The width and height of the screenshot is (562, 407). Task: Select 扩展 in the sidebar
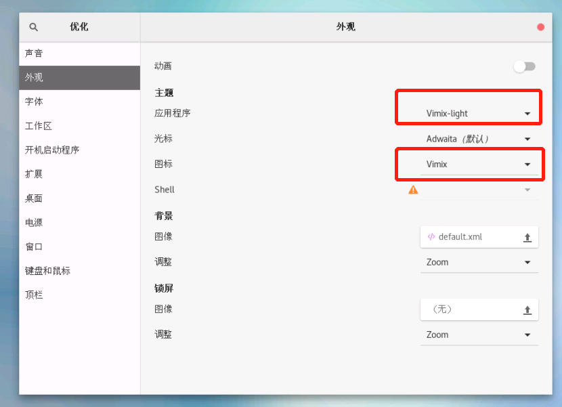(80, 174)
